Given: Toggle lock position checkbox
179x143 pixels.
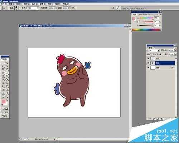Looking at the screenshot, I should pyautogui.click(x=158, y=54).
